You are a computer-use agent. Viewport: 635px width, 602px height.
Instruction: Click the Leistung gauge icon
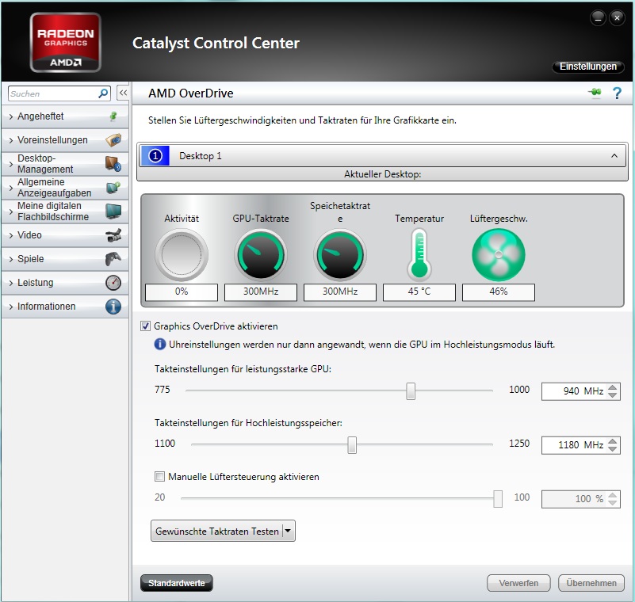[113, 283]
